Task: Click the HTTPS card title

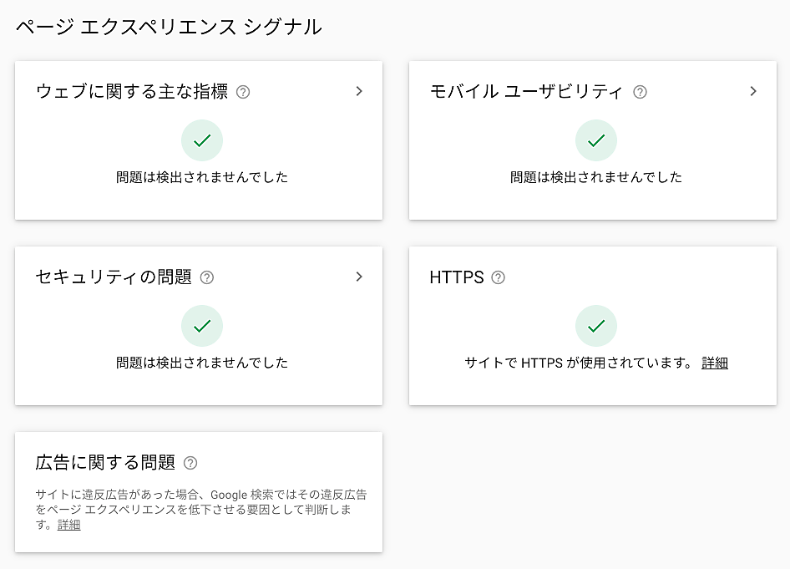Action: pos(457,277)
